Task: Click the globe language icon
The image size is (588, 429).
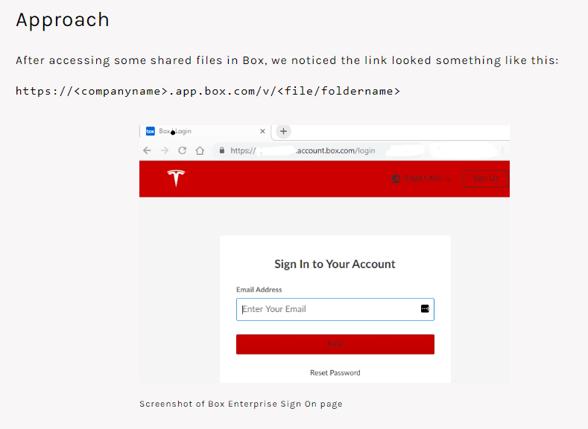Action: click(396, 179)
